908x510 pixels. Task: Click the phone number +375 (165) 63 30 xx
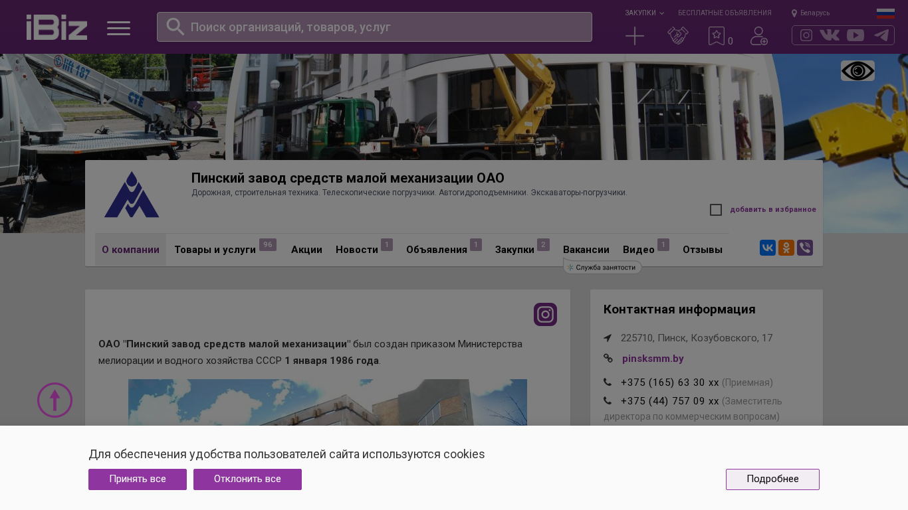[x=669, y=382]
